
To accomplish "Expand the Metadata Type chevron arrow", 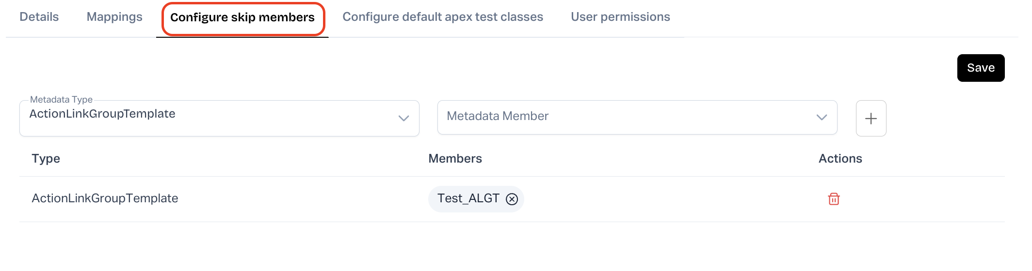I will [403, 119].
